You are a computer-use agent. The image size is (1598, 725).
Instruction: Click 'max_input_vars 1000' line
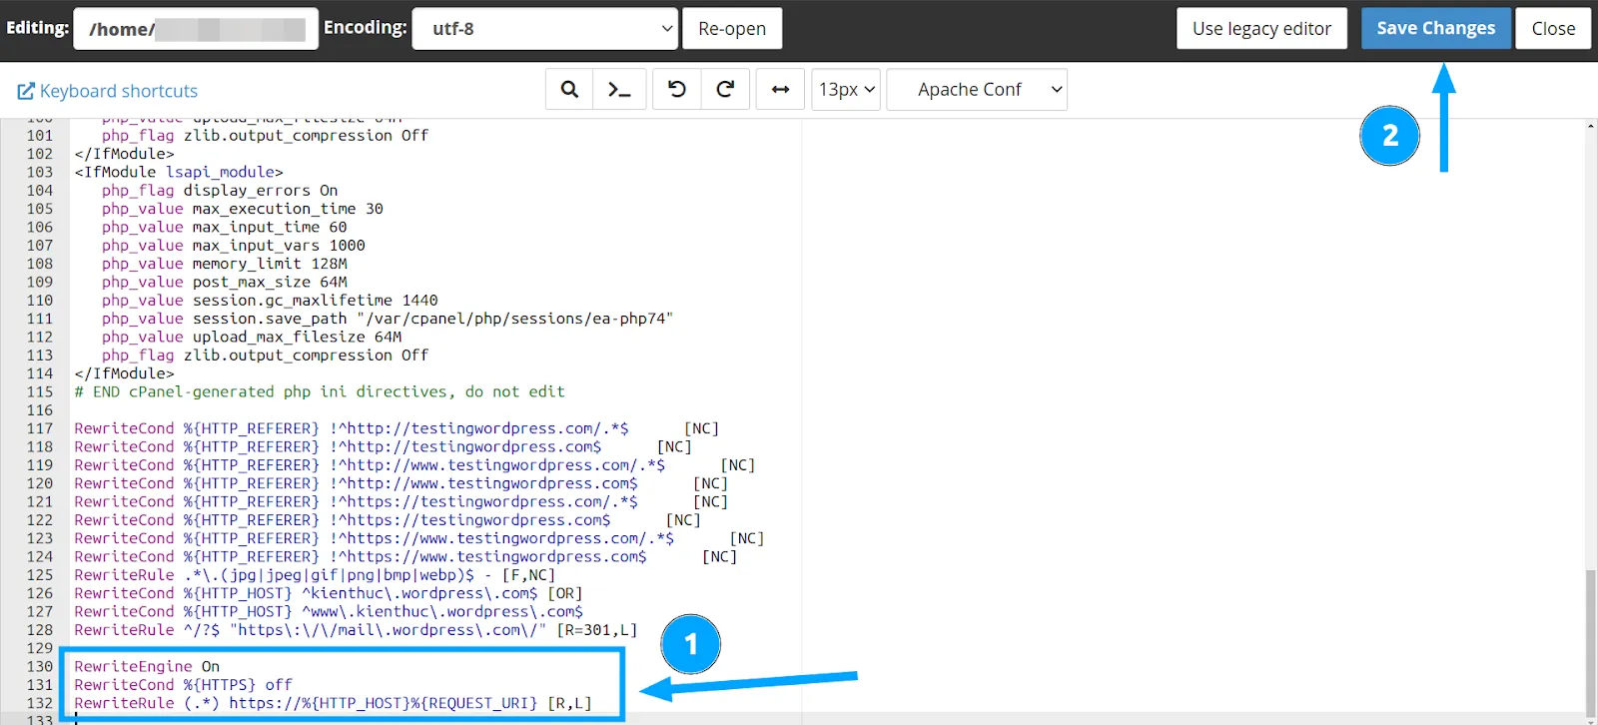click(x=234, y=246)
